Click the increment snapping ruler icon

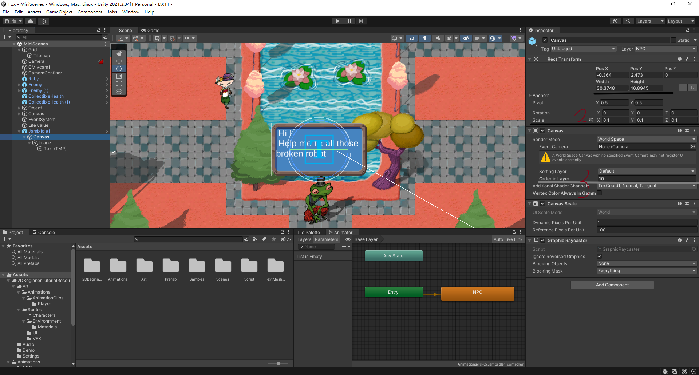(187, 38)
